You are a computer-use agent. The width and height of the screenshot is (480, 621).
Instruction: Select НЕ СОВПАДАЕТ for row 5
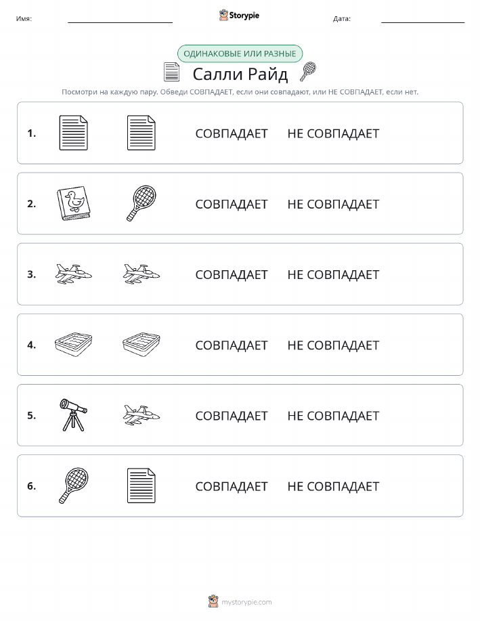click(x=333, y=415)
